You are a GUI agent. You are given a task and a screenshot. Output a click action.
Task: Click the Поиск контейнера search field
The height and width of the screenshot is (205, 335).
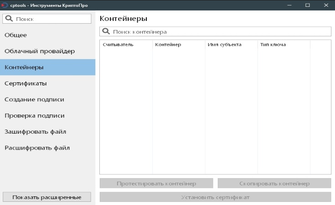pos(219,32)
